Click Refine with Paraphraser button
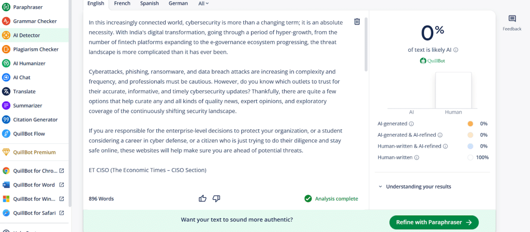Image resolution: width=530 pixels, height=232 pixels. (x=434, y=222)
